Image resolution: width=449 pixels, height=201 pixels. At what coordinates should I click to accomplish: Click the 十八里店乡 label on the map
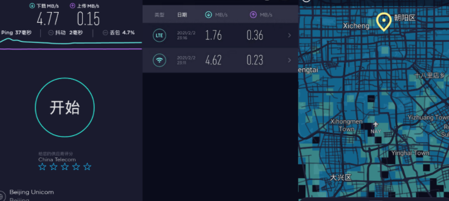pos(430,76)
